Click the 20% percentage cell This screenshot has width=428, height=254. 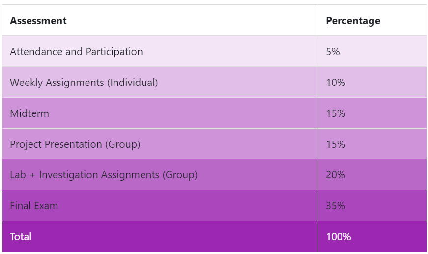[x=336, y=175]
